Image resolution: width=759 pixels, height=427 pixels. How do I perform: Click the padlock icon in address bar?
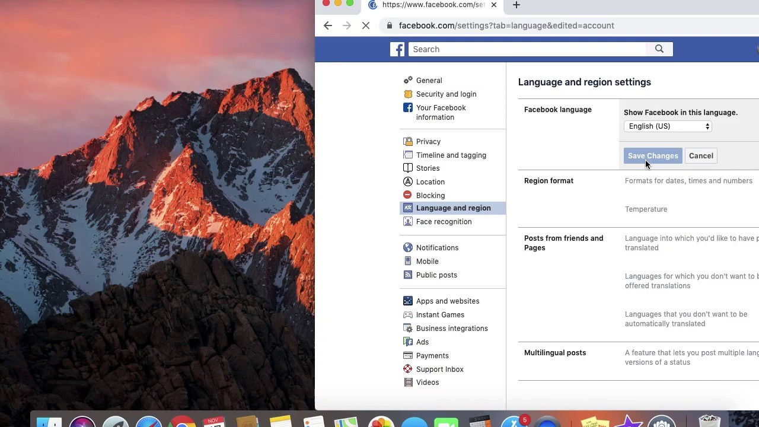(x=389, y=26)
